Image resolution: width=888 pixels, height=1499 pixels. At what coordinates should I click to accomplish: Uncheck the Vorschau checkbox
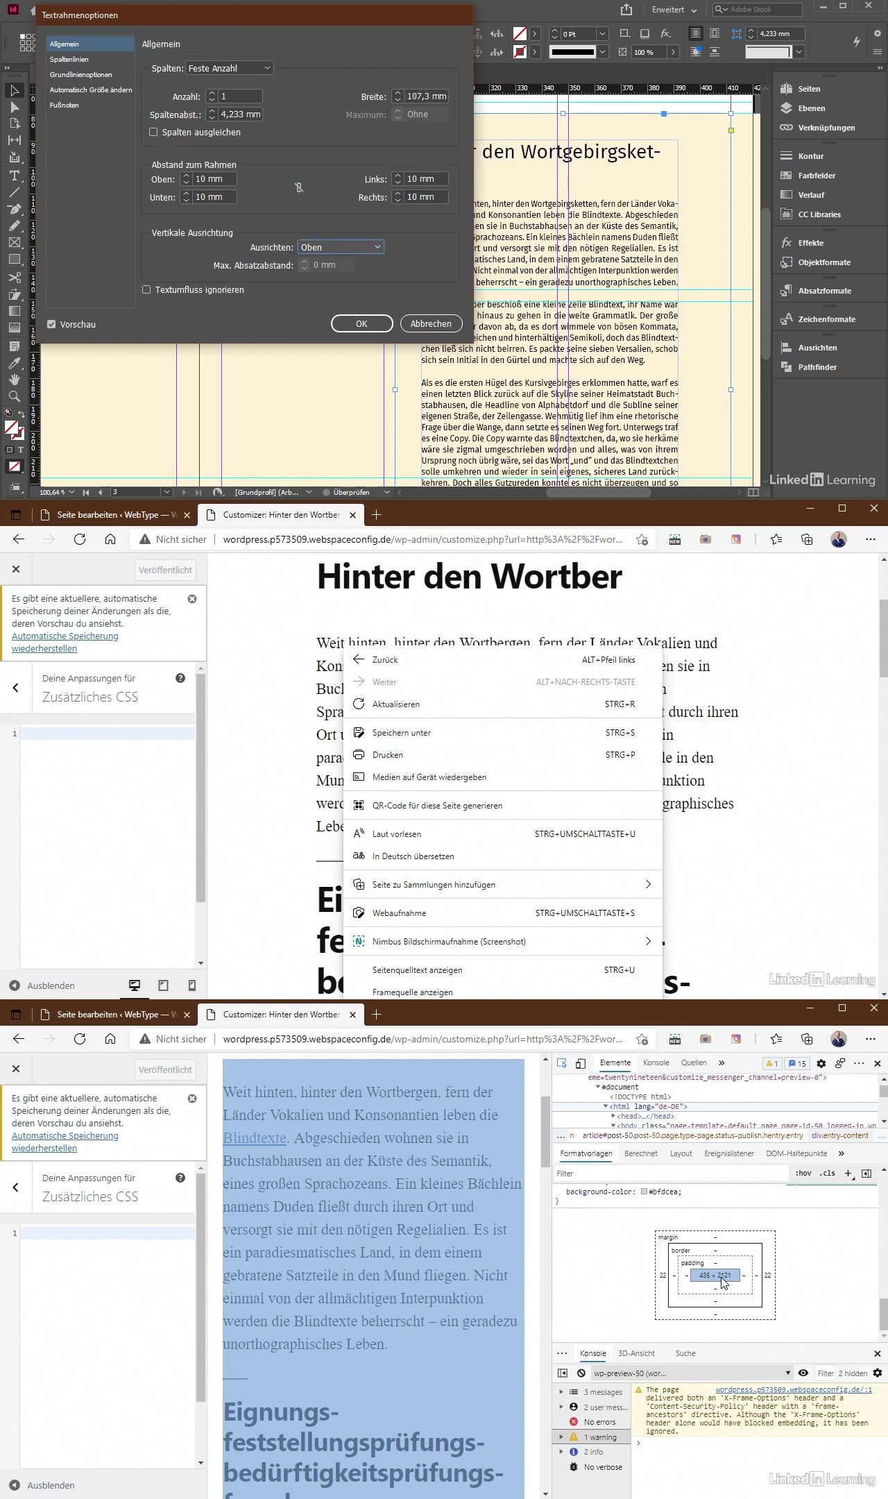pos(51,324)
